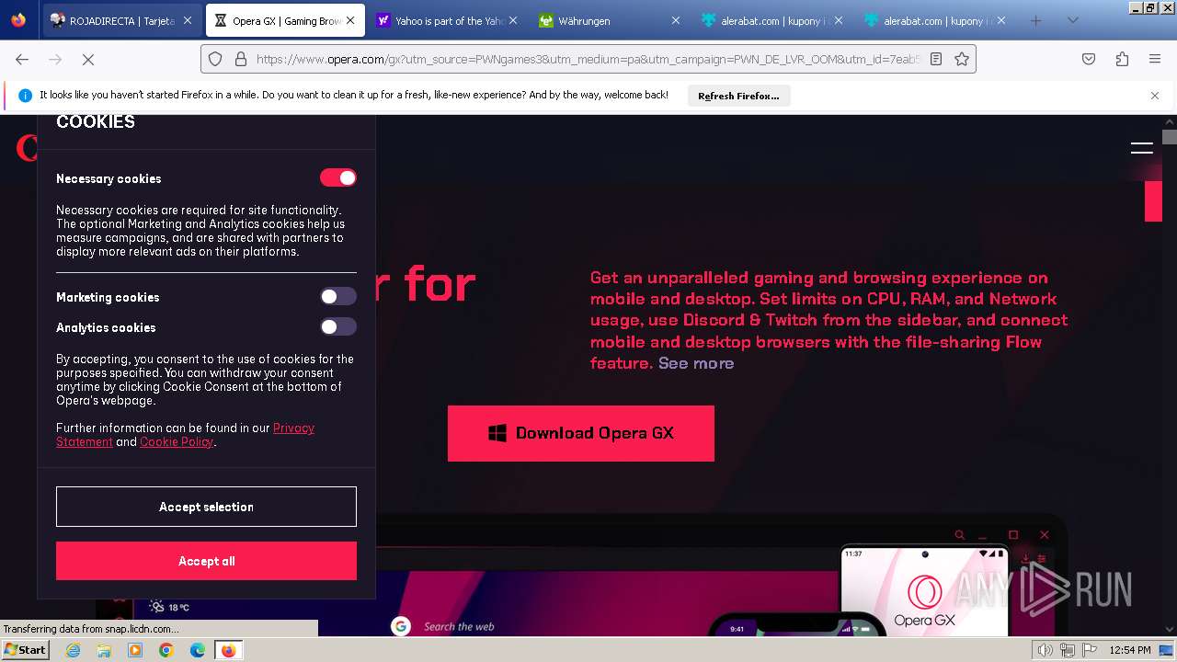This screenshot has width=1177, height=662.
Task: Click the search icon in browser mockup
Action: [960, 535]
